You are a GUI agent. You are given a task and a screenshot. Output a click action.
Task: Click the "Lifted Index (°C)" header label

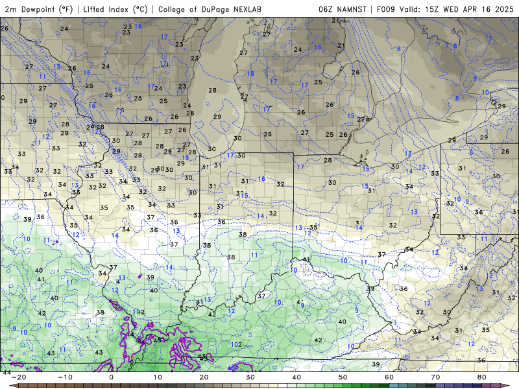(115, 9)
